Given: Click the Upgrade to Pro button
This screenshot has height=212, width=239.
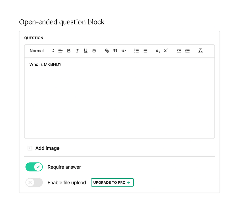Looking at the screenshot, I should point(112,182).
